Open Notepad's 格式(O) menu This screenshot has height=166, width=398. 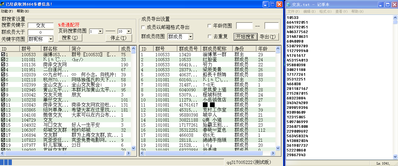325,11
